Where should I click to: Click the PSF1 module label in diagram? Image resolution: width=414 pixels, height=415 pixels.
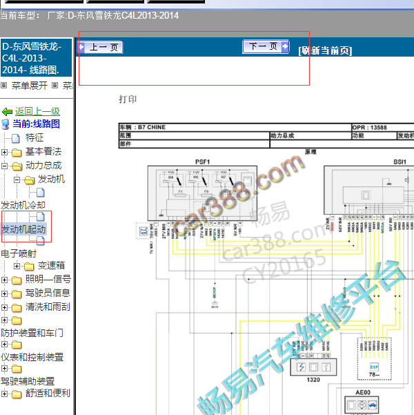point(202,162)
